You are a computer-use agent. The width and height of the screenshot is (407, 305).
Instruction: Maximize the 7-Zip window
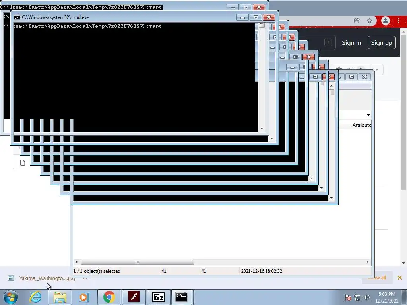pos(351,77)
